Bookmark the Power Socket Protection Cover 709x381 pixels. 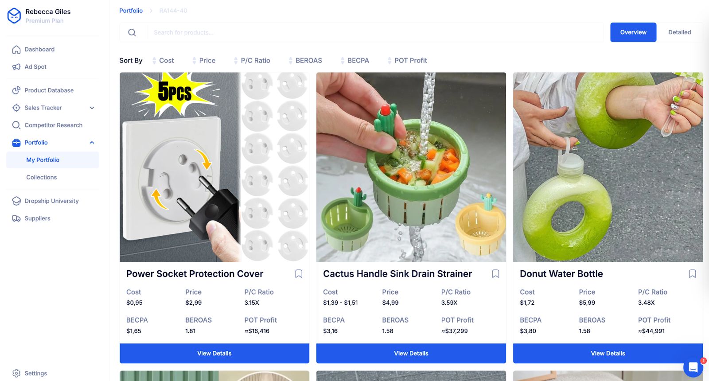[299, 274]
